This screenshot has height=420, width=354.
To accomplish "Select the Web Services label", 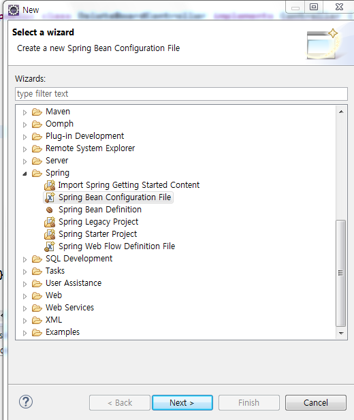I will pos(70,308).
